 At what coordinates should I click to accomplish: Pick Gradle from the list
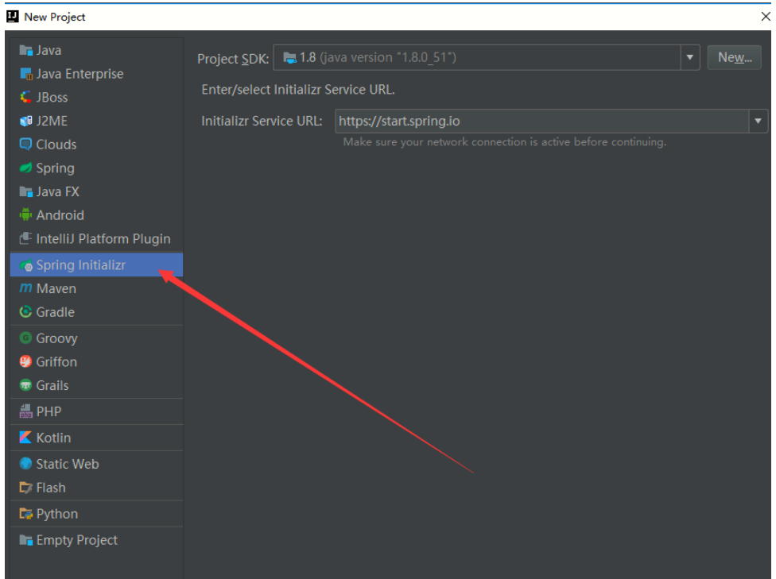pyautogui.click(x=56, y=312)
